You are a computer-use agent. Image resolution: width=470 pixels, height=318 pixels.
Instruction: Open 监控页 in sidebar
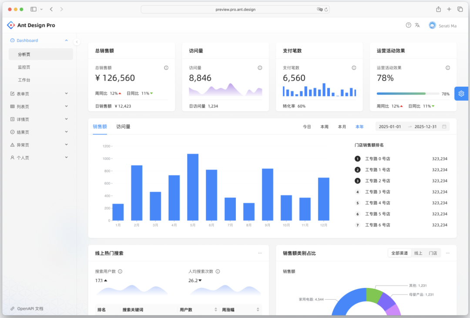tap(41, 67)
